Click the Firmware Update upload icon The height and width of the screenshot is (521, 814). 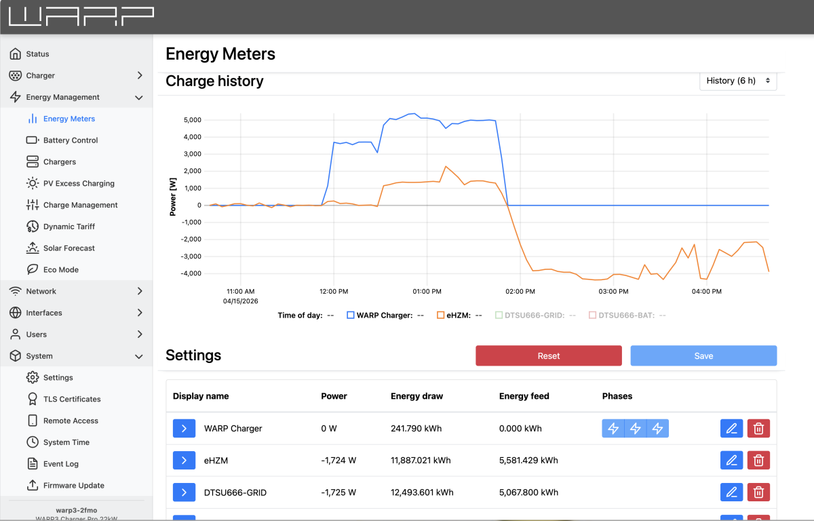(x=33, y=485)
